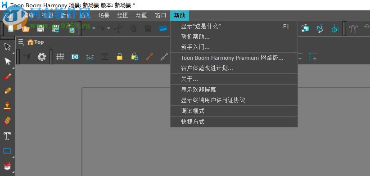370x176 pixels.
Task: Click the orange notched line icon
Action: pyautogui.click(x=149, y=57)
